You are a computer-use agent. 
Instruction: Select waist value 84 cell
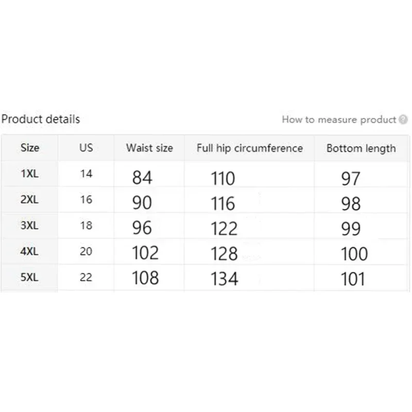click(x=142, y=178)
